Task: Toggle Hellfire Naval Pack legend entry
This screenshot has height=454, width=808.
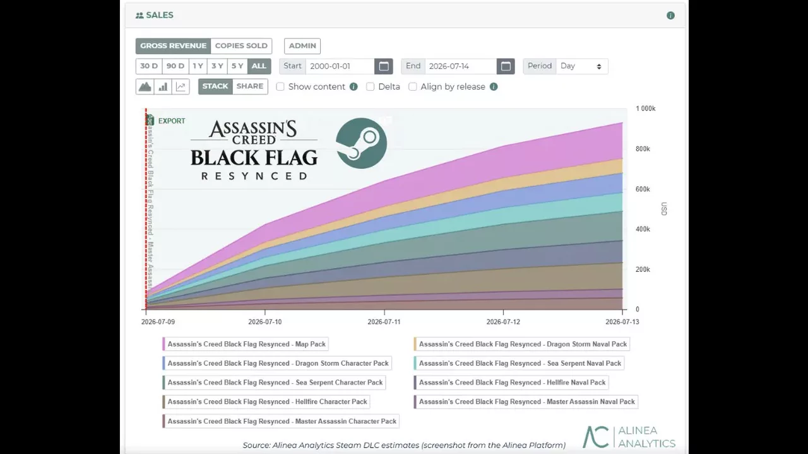Action: tap(511, 382)
